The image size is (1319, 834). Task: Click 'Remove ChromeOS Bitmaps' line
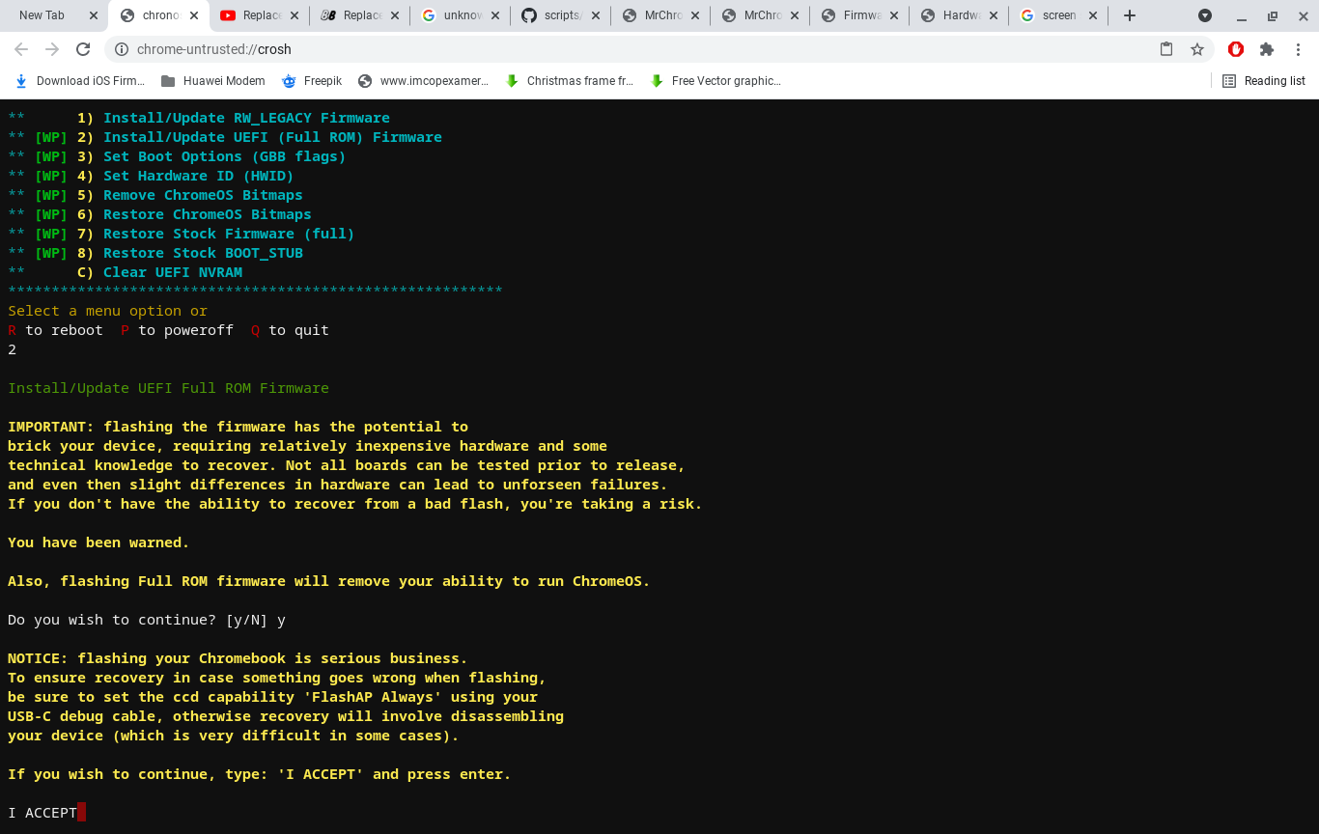point(203,195)
